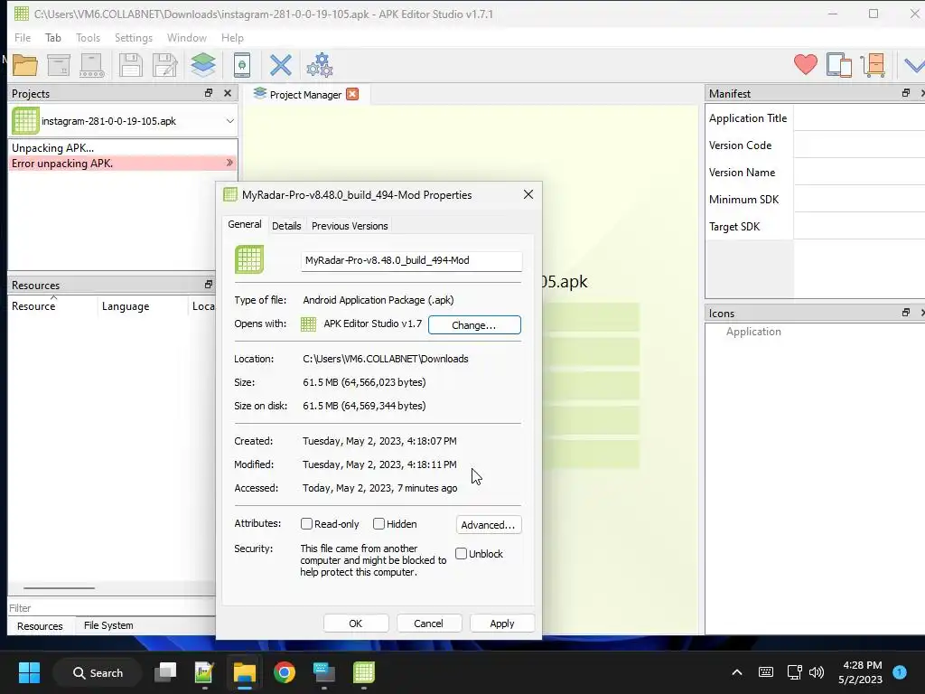Click the Save As icon with pencil
Image resolution: width=925 pixels, height=694 pixels.
pos(165,65)
